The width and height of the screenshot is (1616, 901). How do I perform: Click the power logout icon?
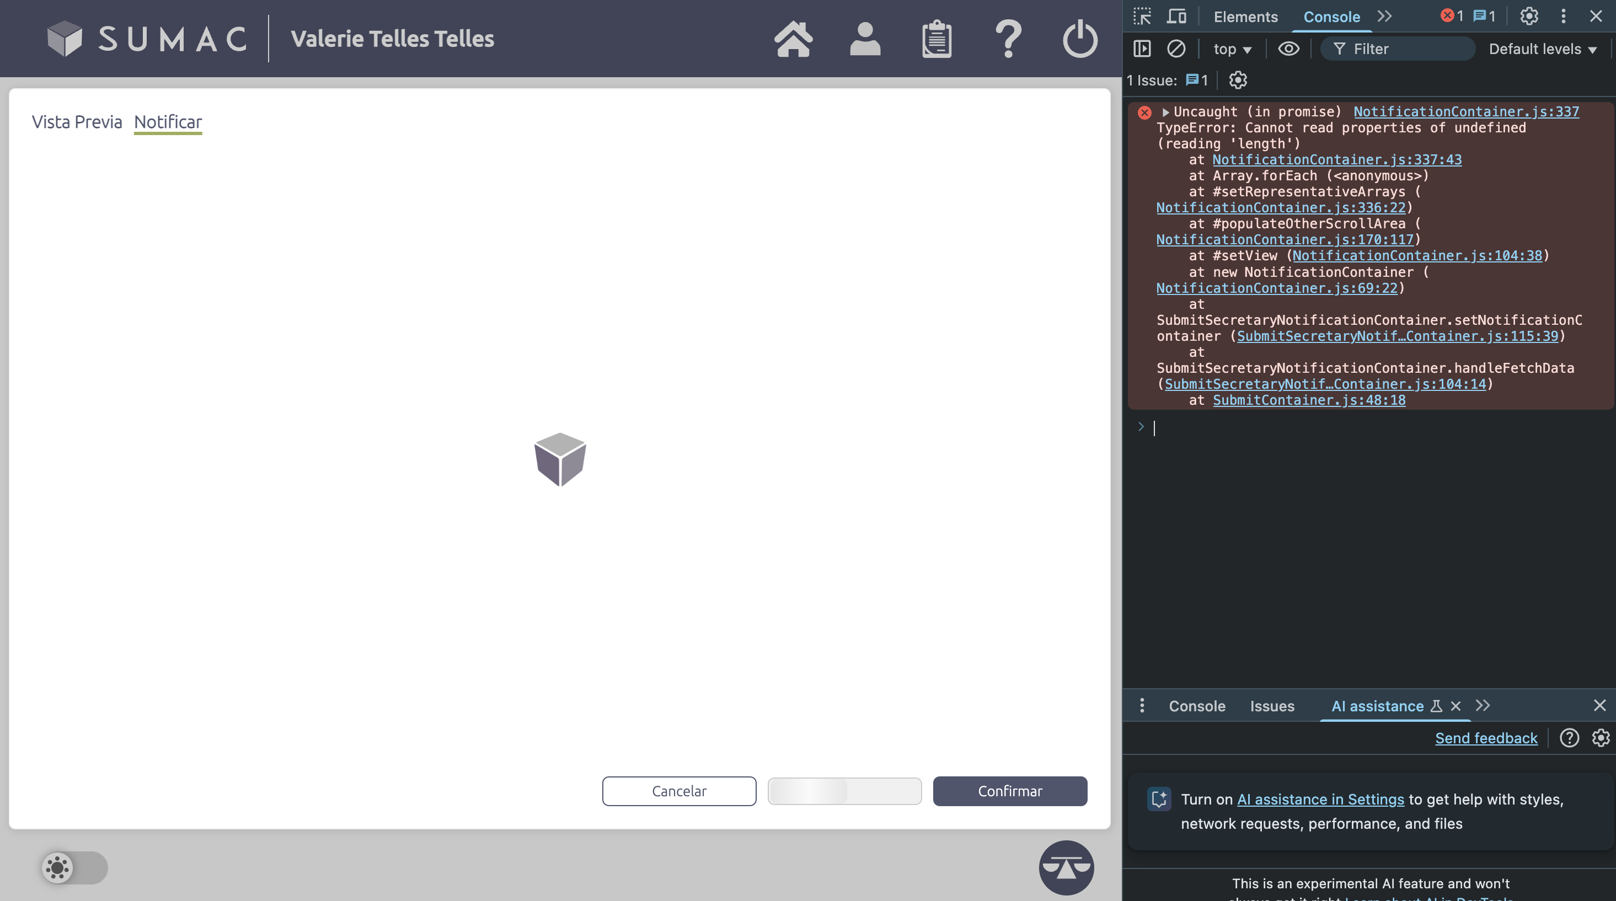(1080, 39)
